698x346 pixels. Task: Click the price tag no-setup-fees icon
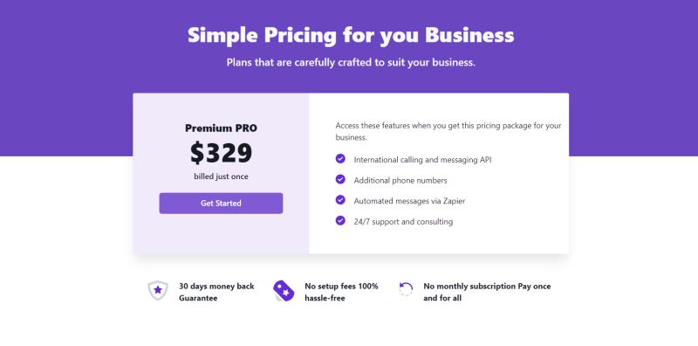coord(284,291)
